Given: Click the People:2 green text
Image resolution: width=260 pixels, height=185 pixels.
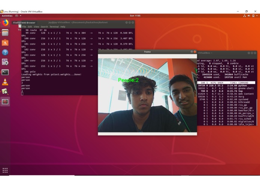Looking at the screenshot, I should [128, 80].
